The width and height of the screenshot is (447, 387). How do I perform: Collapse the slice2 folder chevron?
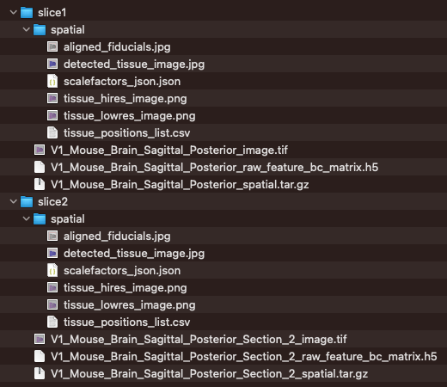[x=14, y=201]
